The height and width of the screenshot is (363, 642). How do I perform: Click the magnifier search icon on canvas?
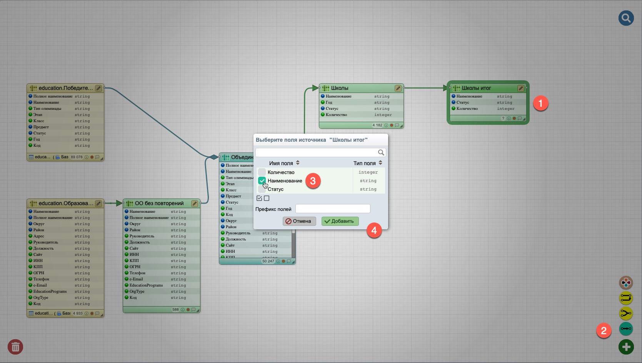click(626, 18)
